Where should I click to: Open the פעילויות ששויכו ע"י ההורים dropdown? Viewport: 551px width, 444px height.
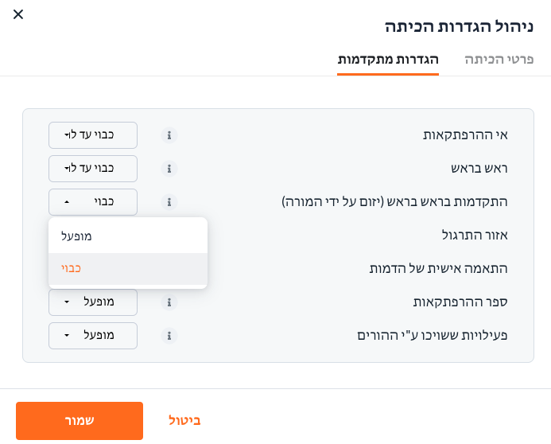tap(93, 335)
